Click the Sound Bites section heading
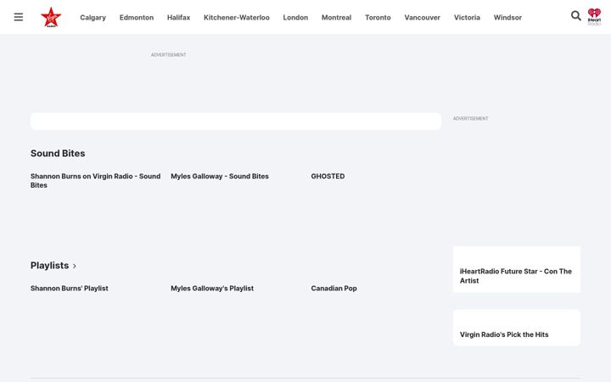The image size is (611, 382). [x=58, y=153]
